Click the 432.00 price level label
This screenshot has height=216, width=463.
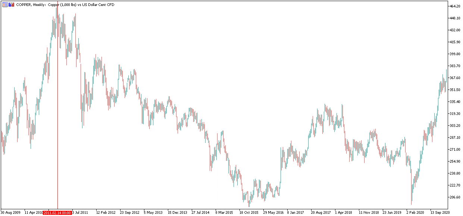point(456,30)
